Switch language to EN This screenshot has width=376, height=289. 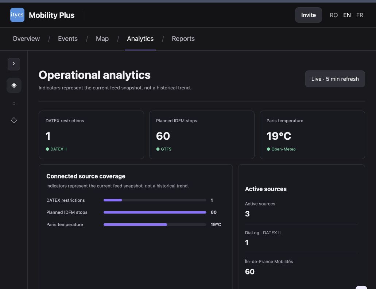[x=347, y=15]
